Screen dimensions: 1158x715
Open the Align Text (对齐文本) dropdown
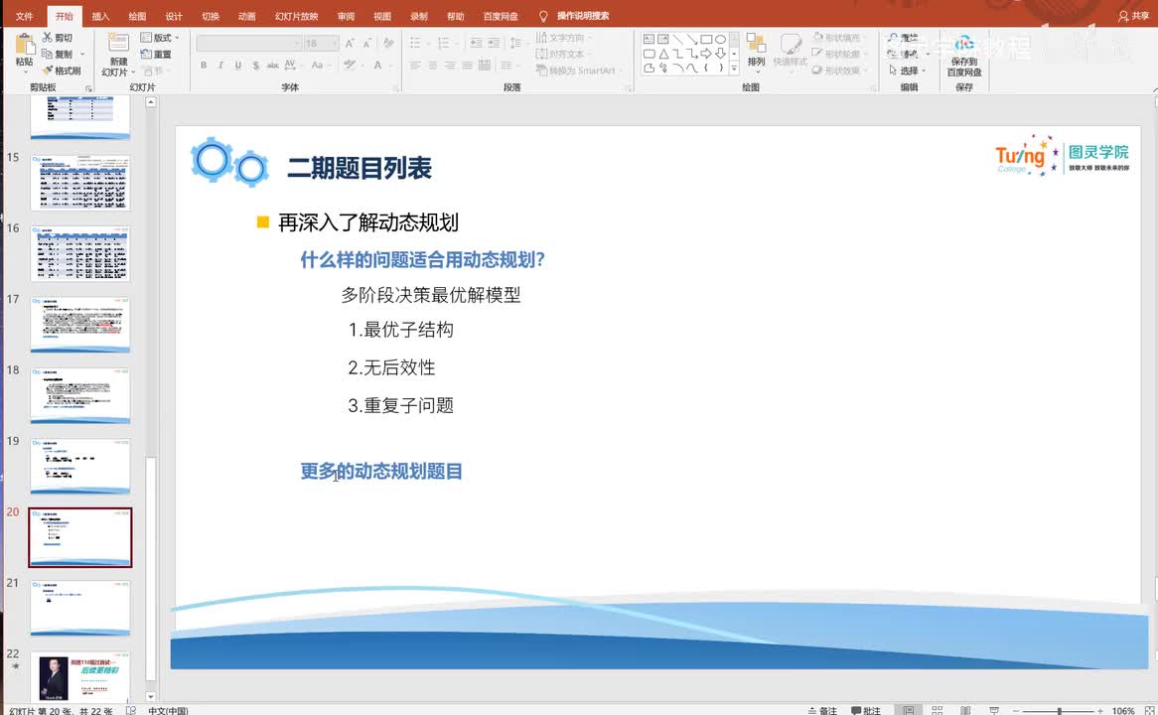point(563,54)
